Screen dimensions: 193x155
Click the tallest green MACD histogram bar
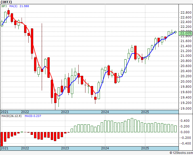click(x=132, y=125)
